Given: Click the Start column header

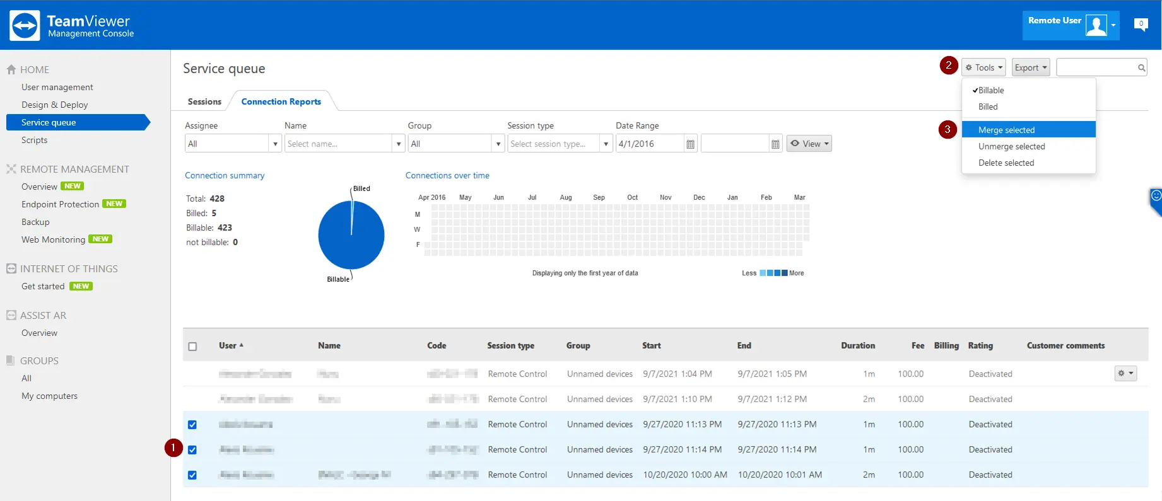Looking at the screenshot, I should click(x=652, y=345).
